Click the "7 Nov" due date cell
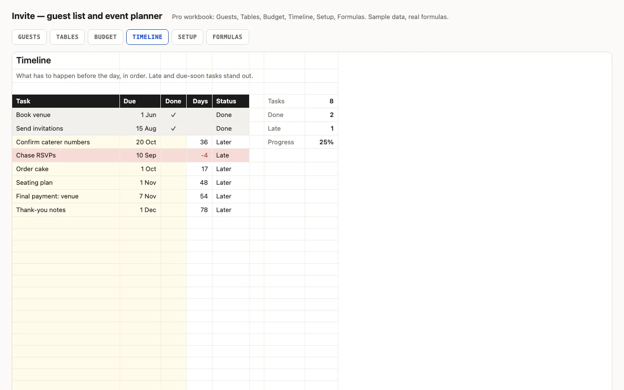The height and width of the screenshot is (390, 624). (140, 196)
